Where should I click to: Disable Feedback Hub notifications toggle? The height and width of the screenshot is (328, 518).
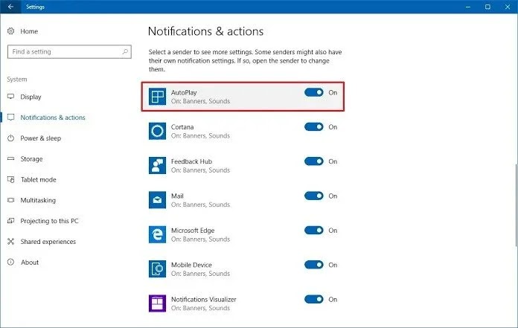pos(314,161)
